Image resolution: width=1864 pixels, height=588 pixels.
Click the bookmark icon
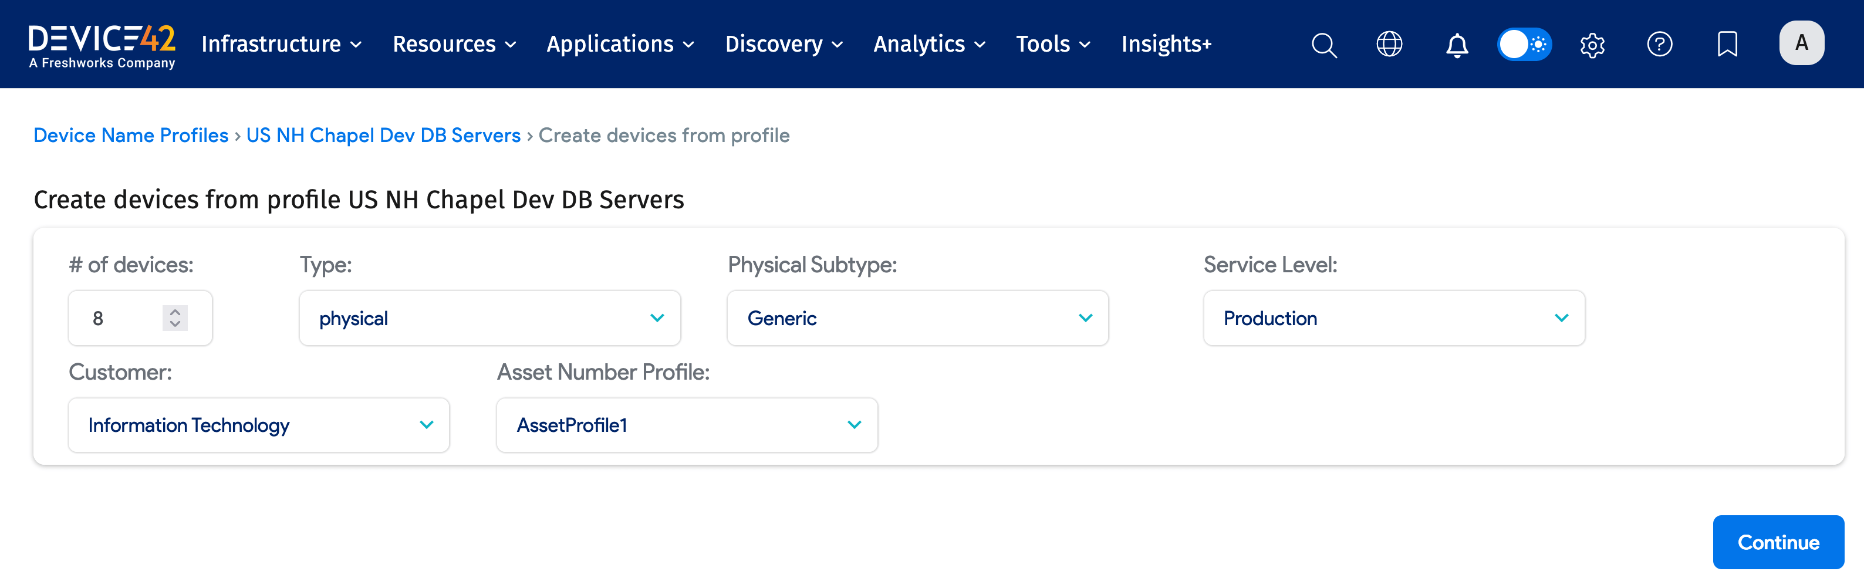click(1728, 44)
